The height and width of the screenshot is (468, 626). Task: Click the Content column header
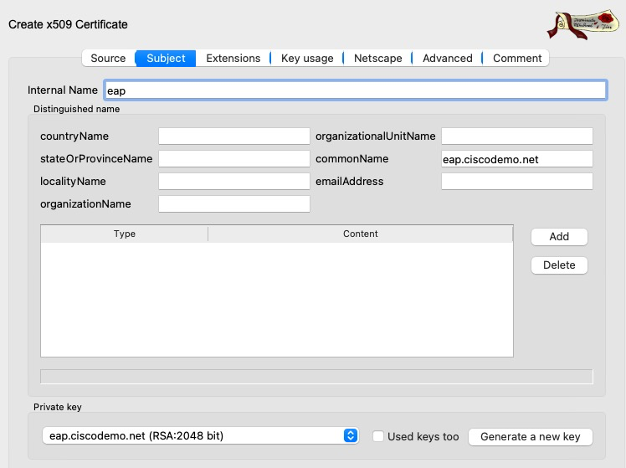click(x=360, y=234)
